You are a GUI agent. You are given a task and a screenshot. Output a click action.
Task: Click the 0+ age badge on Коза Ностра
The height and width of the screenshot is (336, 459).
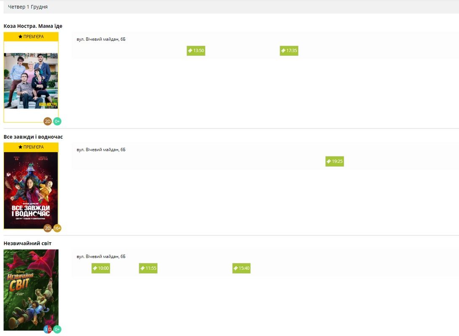[57, 121]
